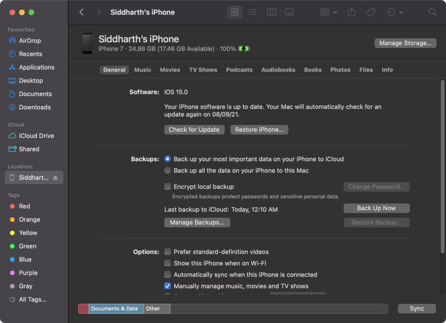Screen dimensions: 446x323
Task: Uncheck Manually manage music, movies and TV shows
Action: point(168,286)
